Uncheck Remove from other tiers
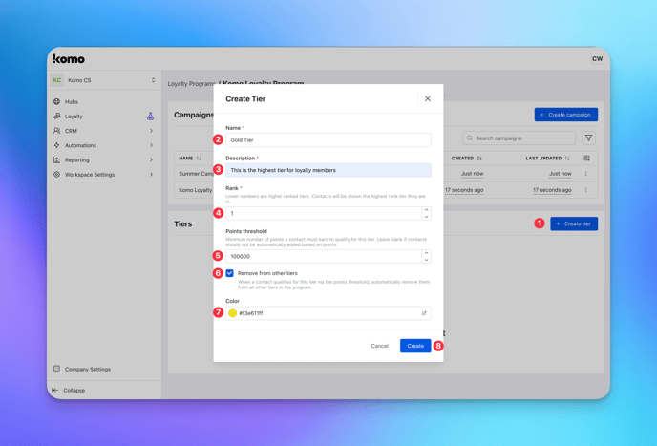 click(229, 273)
